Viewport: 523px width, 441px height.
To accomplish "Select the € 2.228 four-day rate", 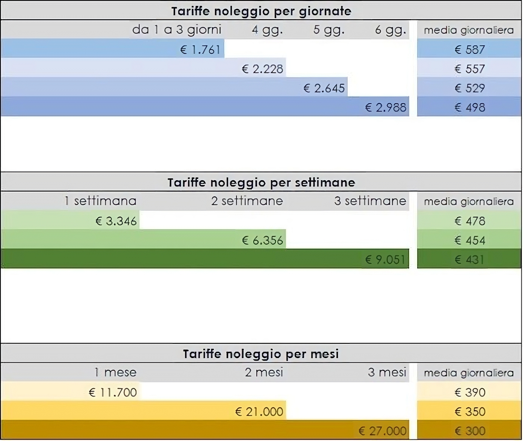I will (x=262, y=69).
